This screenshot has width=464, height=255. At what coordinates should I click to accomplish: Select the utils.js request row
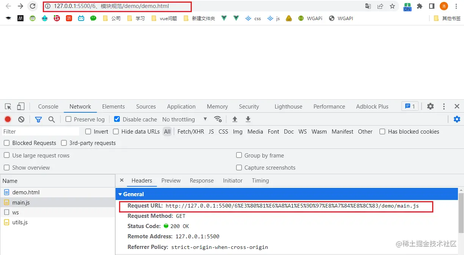[x=58, y=222]
